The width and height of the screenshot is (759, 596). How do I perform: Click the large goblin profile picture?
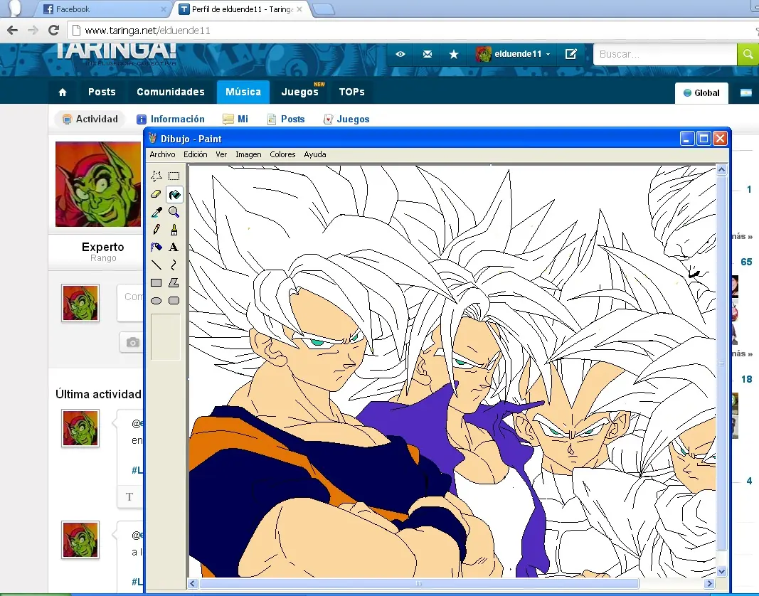tap(98, 184)
